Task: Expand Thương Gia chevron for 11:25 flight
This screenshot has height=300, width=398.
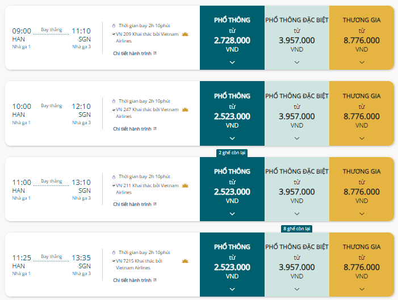Action: coord(362,289)
